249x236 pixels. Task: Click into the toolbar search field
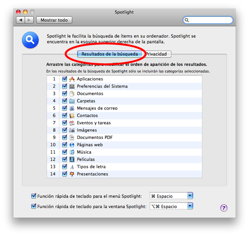[x=208, y=20]
